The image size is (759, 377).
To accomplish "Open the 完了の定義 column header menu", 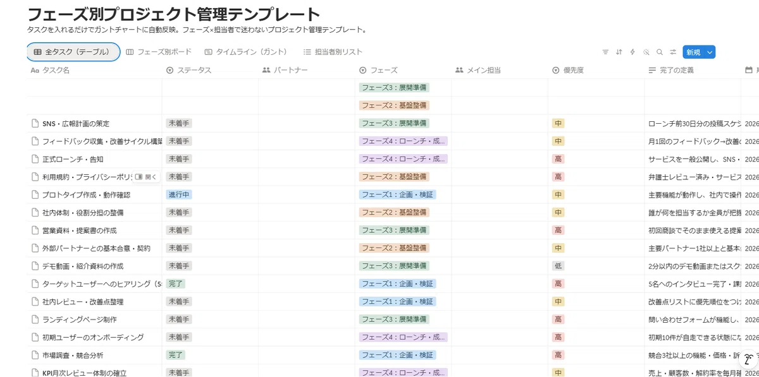I will [x=693, y=70].
